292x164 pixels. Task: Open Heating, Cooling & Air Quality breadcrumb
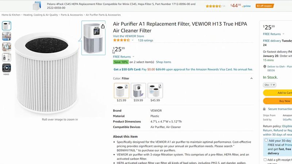pyautogui.click(x=41, y=15)
